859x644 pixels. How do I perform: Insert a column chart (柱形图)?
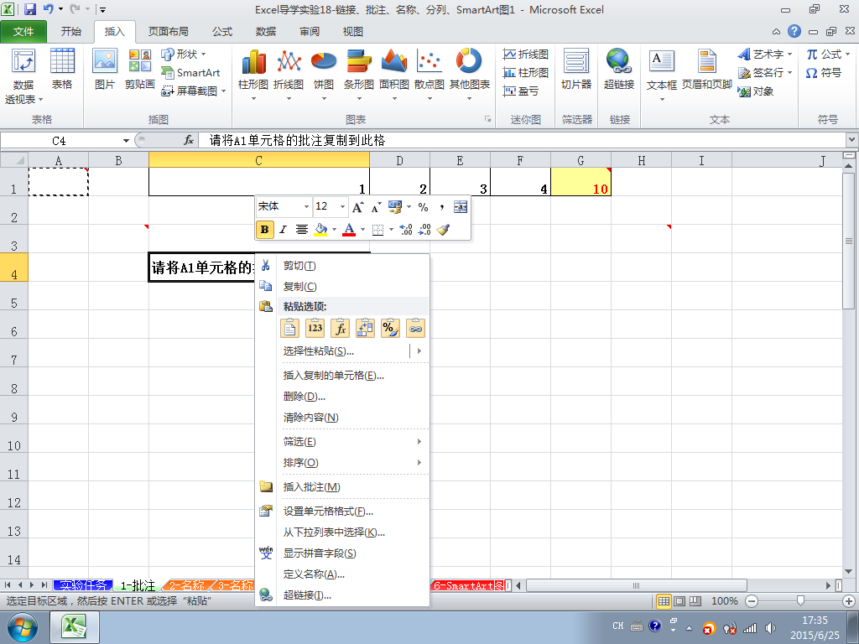(x=253, y=75)
